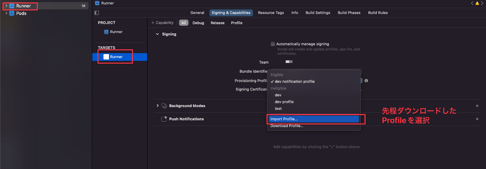Open the General tab
This screenshot has width=486, height=169.
point(197,13)
